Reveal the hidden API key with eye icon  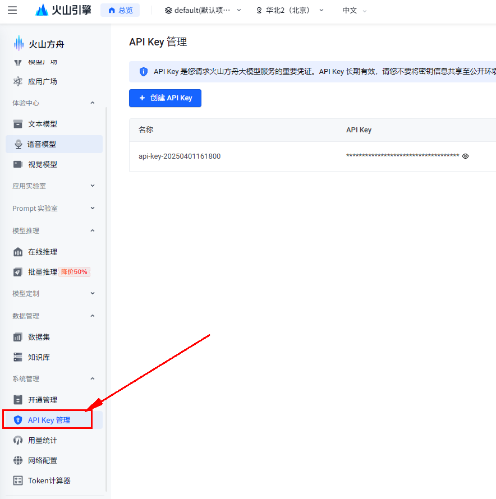pyautogui.click(x=465, y=156)
